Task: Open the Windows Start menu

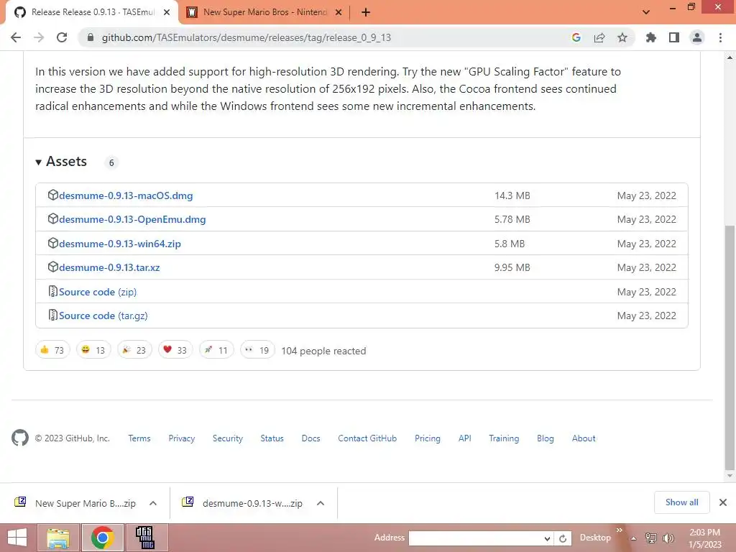Action: tap(17, 538)
